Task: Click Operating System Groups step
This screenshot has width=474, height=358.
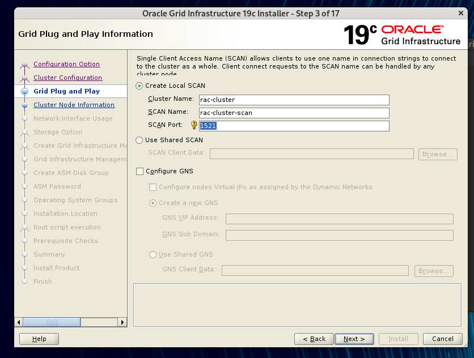Action: pos(75,200)
